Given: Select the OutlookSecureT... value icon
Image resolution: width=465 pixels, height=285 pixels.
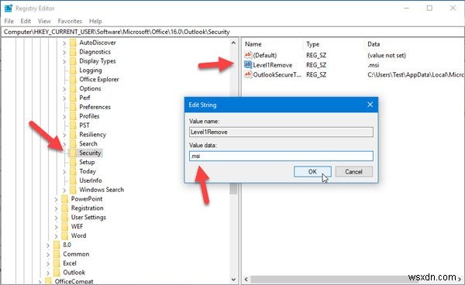Looking at the screenshot, I should [248, 74].
